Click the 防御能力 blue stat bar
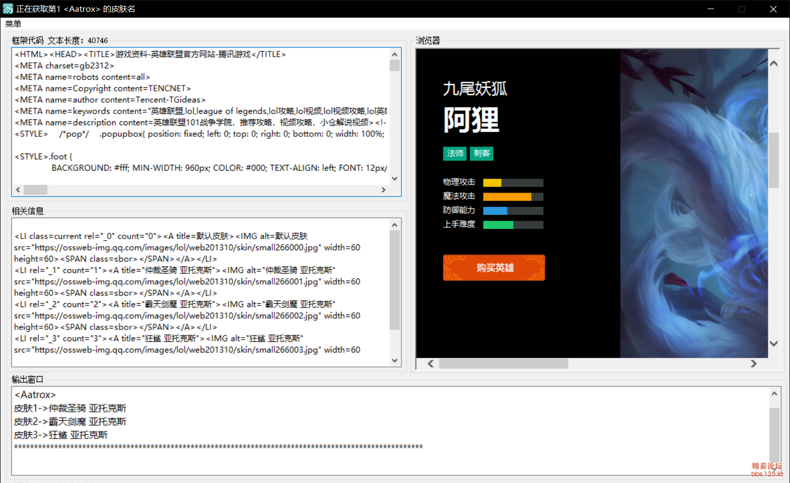The height and width of the screenshot is (483, 790). (495, 210)
